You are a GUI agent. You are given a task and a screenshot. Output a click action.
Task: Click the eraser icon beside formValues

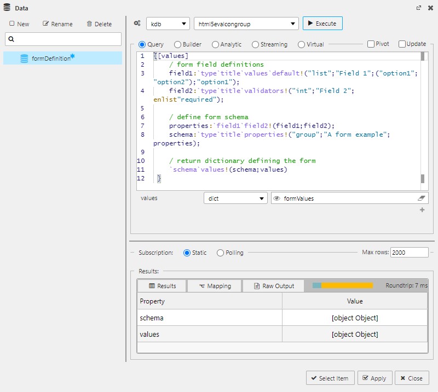421,198
